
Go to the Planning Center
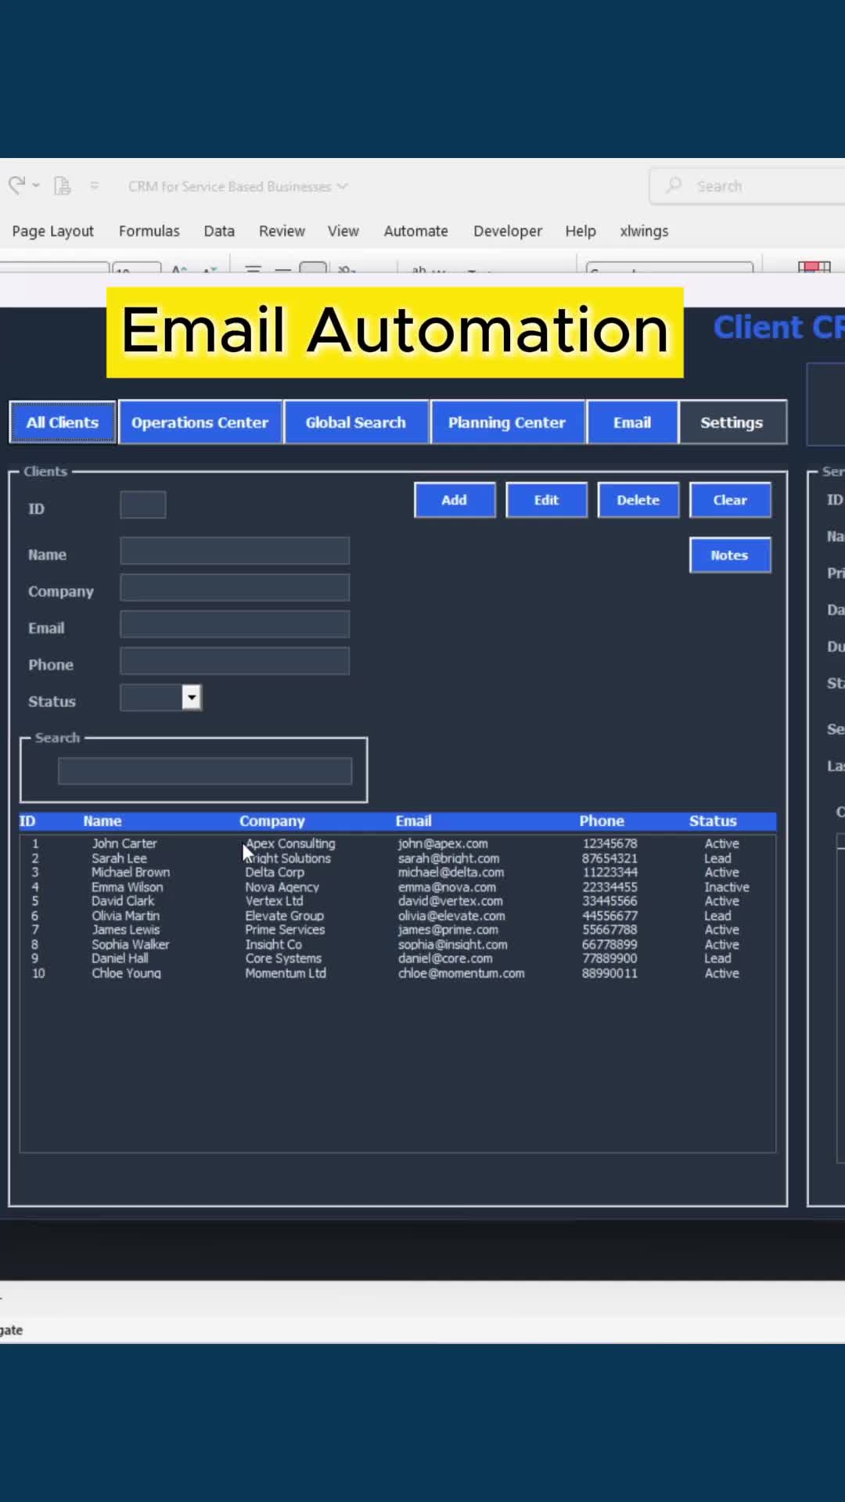click(x=507, y=422)
